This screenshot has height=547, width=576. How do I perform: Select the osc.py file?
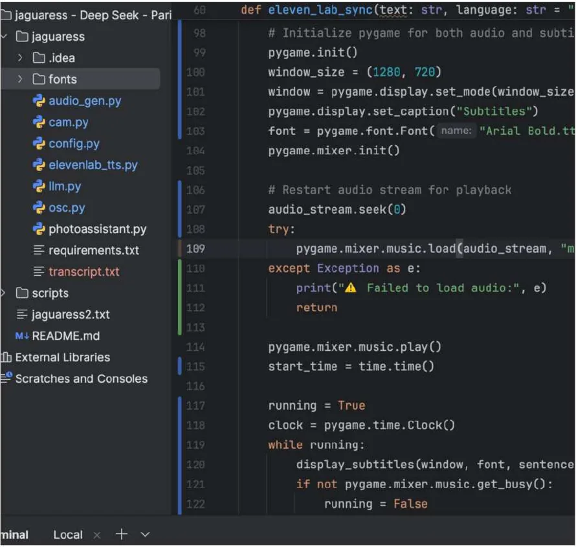(67, 208)
